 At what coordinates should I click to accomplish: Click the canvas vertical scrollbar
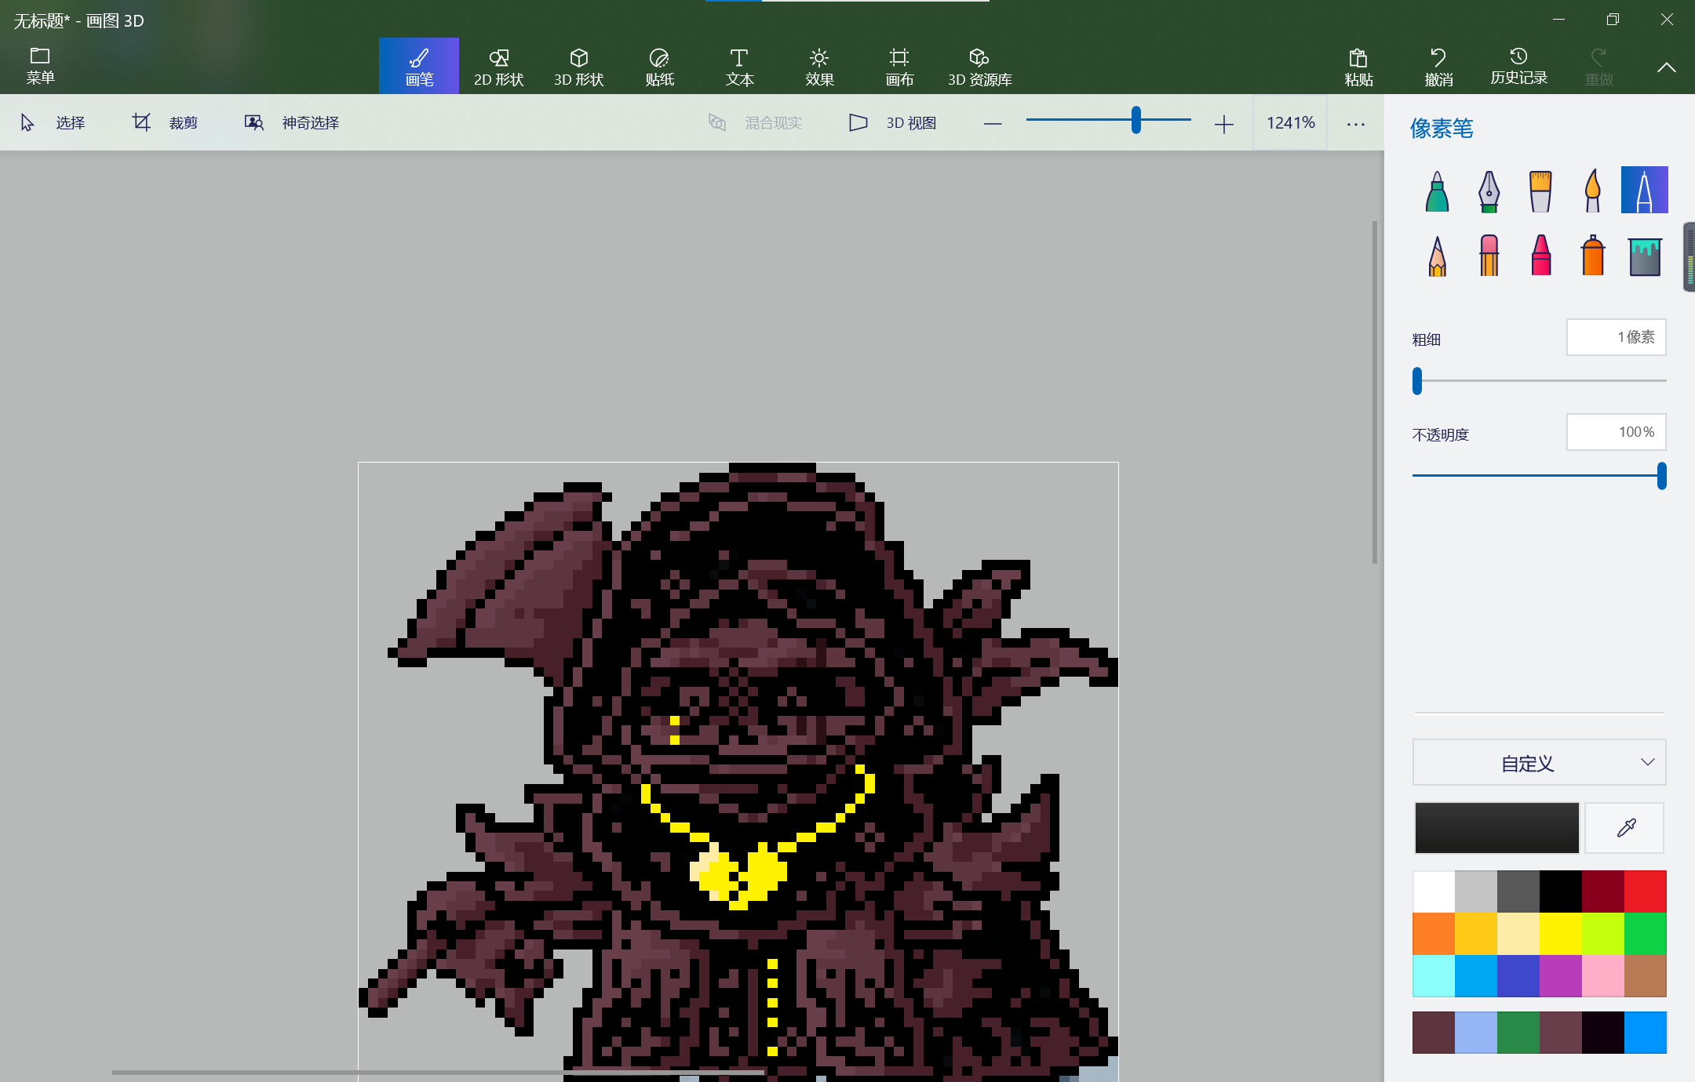1374,392
